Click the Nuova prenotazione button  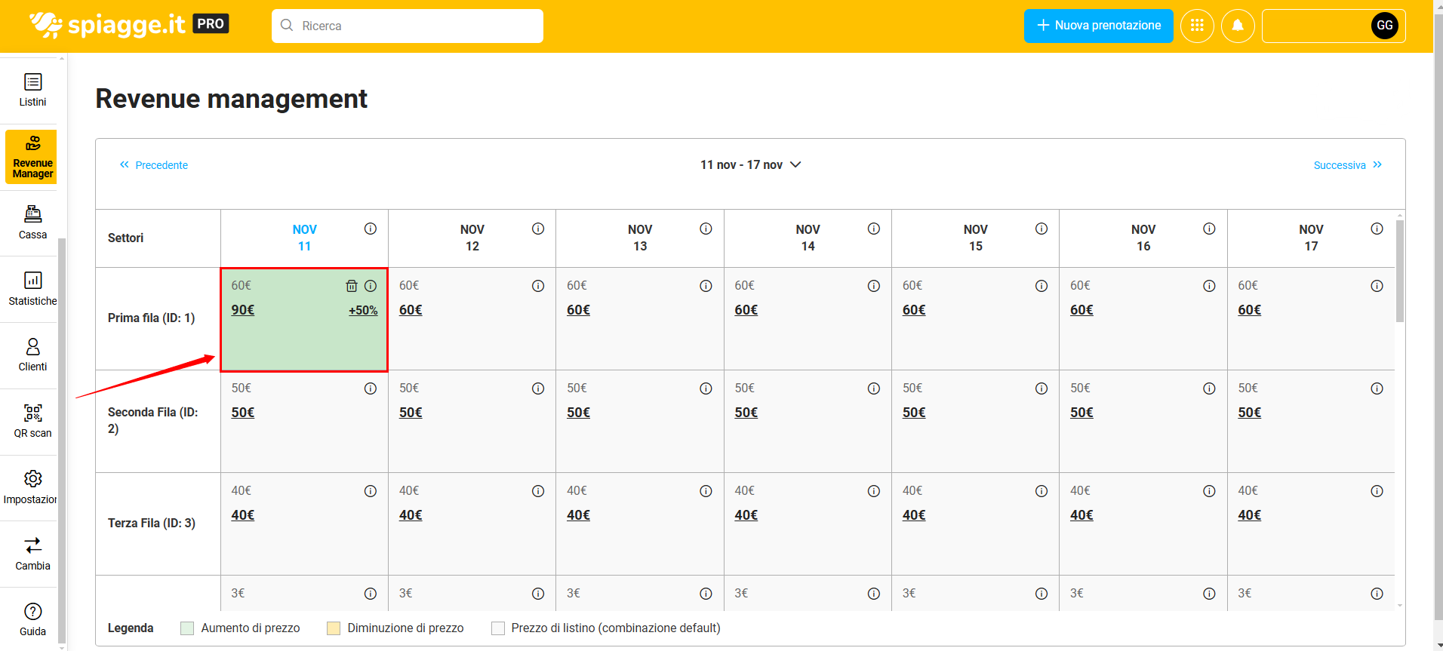[1098, 26]
